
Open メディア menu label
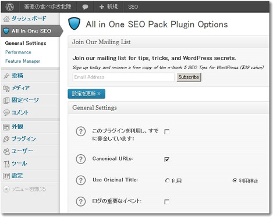20,88
